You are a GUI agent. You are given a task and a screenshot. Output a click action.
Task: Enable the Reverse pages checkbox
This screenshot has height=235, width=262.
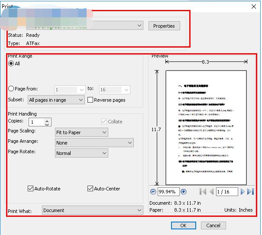90,100
